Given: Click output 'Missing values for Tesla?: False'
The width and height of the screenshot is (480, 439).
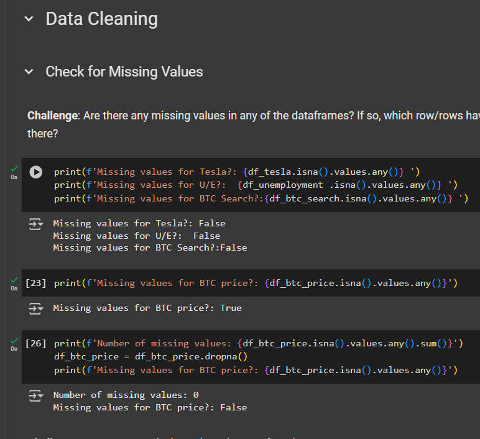Looking at the screenshot, I should pos(139,223).
